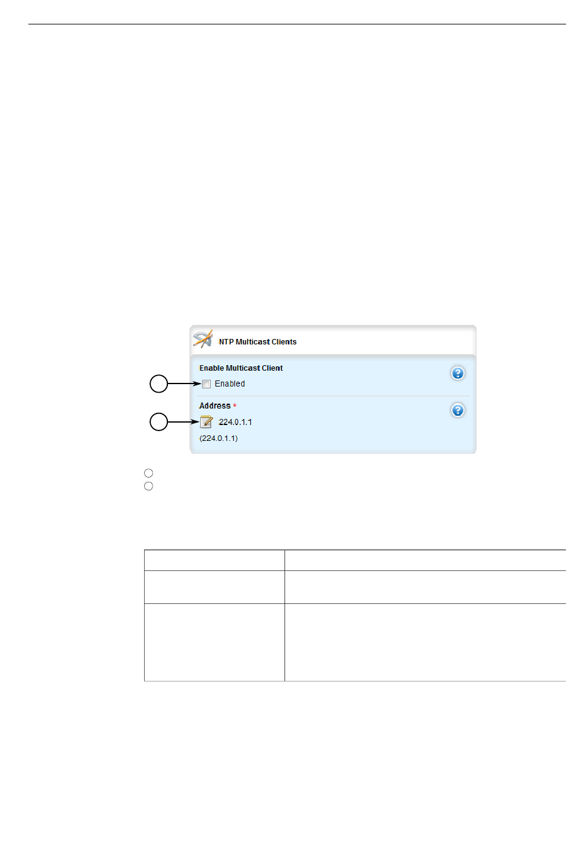Select the NTP Multicast Clients title text
The image size is (580, 847).
pos(258,342)
